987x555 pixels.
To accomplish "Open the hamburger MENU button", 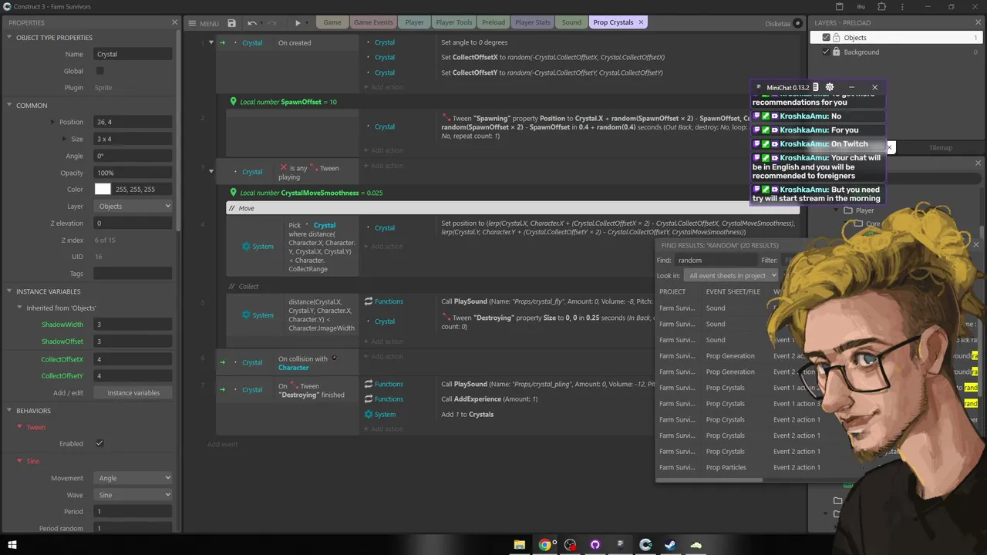I will pos(204,23).
